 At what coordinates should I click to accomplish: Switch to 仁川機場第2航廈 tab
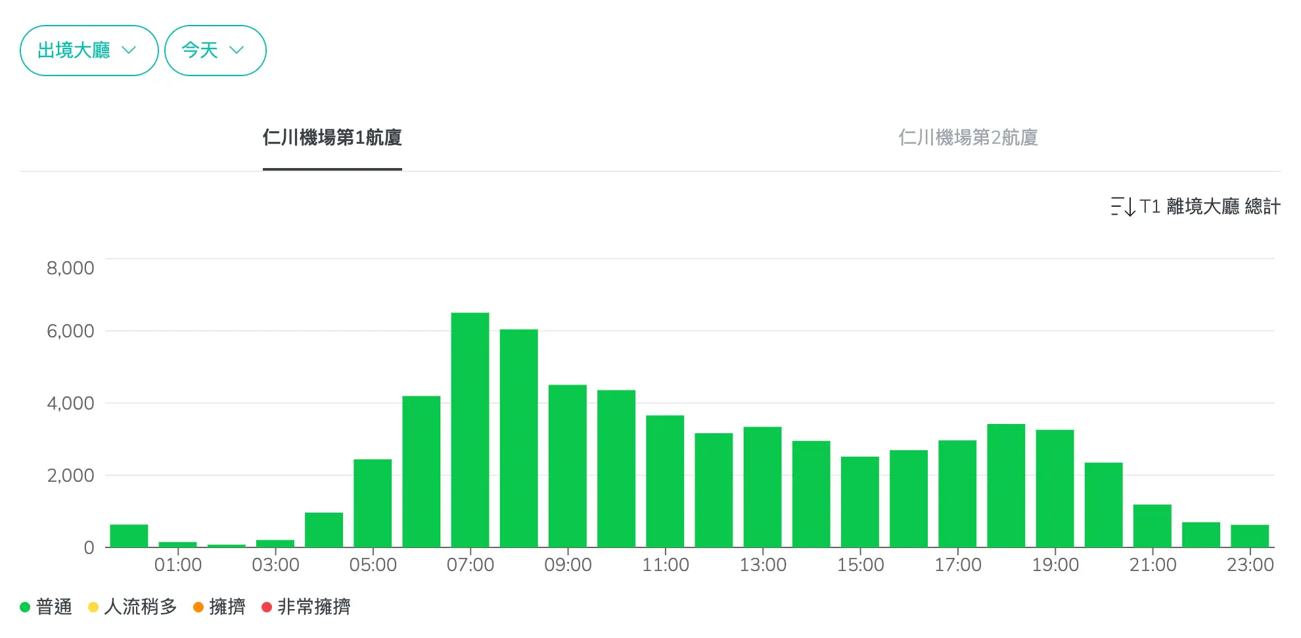968,138
